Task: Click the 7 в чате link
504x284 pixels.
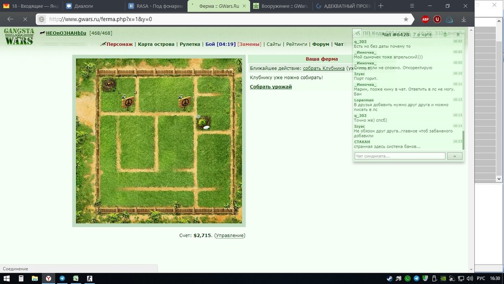Action: tap(422, 35)
